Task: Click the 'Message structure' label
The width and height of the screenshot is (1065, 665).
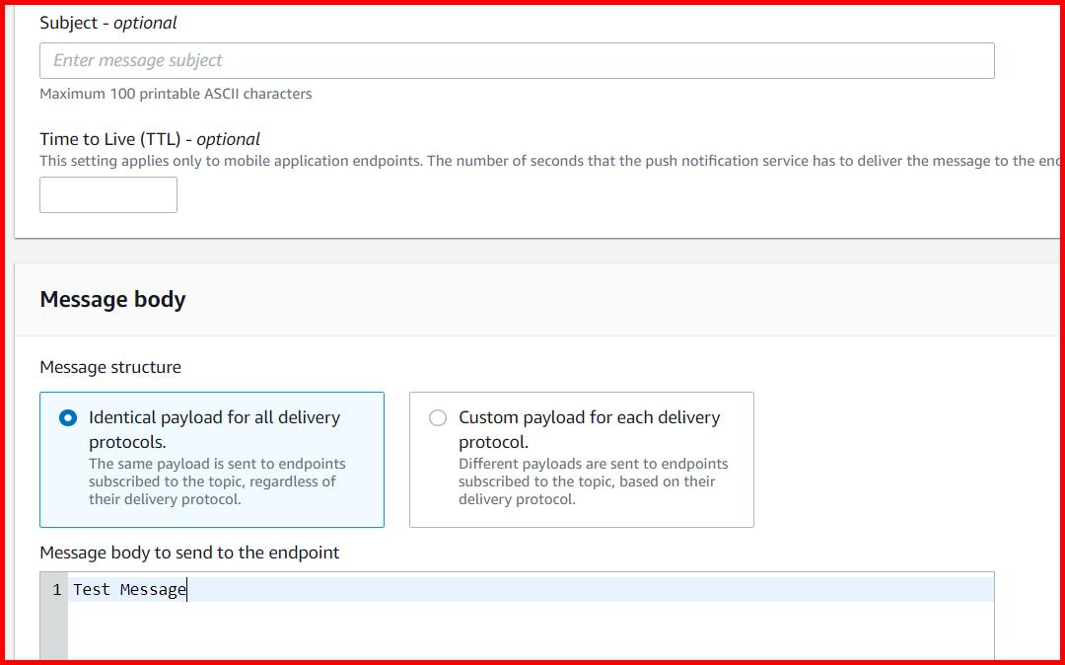Action: click(109, 367)
